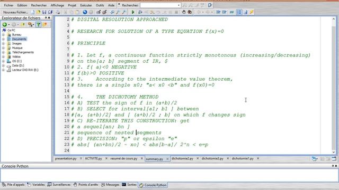Screen dimensions: 339x190
Task: Click the editor tab list dropdown icon
Action: (x=314, y=159)
